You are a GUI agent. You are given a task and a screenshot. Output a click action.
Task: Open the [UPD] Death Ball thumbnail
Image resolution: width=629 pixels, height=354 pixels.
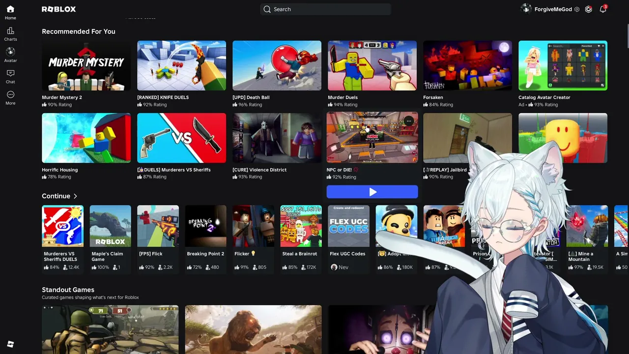coord(277,66)
